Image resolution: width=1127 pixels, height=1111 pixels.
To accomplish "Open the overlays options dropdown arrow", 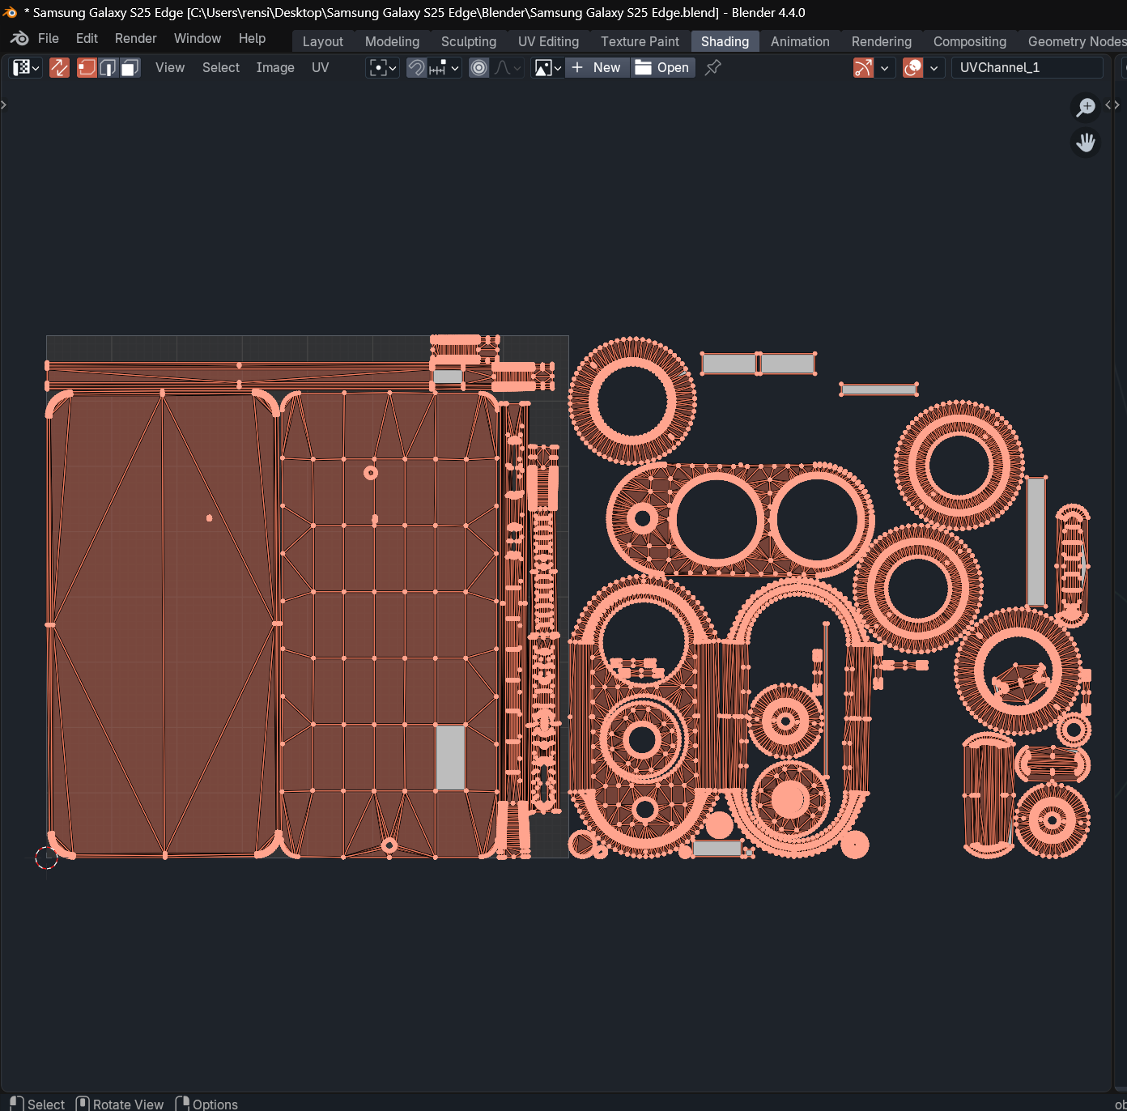I will click(x=934, y=68).
